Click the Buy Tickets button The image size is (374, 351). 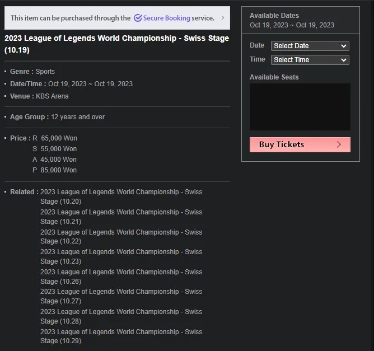click(x=300, y=144)
